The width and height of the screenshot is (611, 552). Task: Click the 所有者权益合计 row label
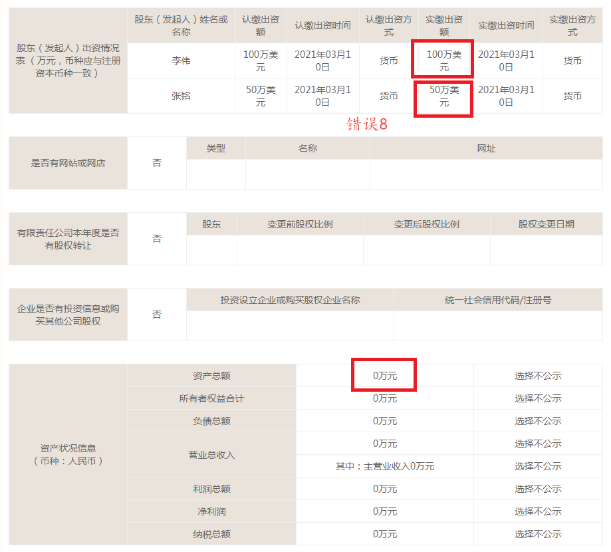pos(211,398)
